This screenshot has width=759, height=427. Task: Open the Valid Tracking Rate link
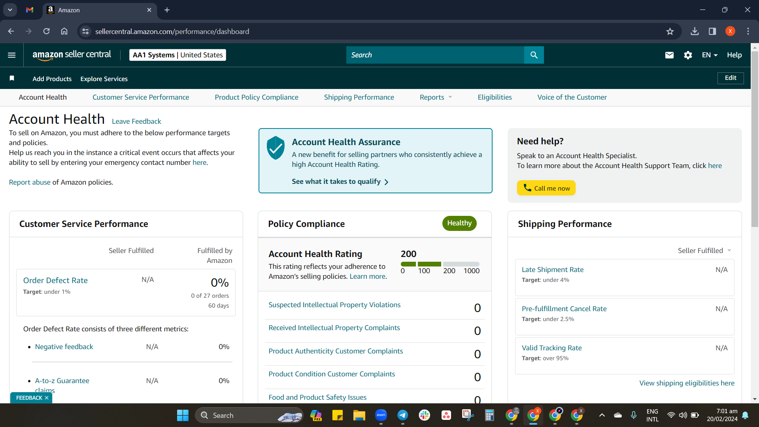(551, 348)
